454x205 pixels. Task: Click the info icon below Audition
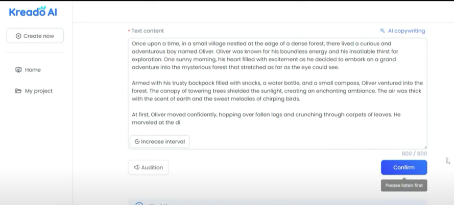pyautogui.click(x=139, y=204)
